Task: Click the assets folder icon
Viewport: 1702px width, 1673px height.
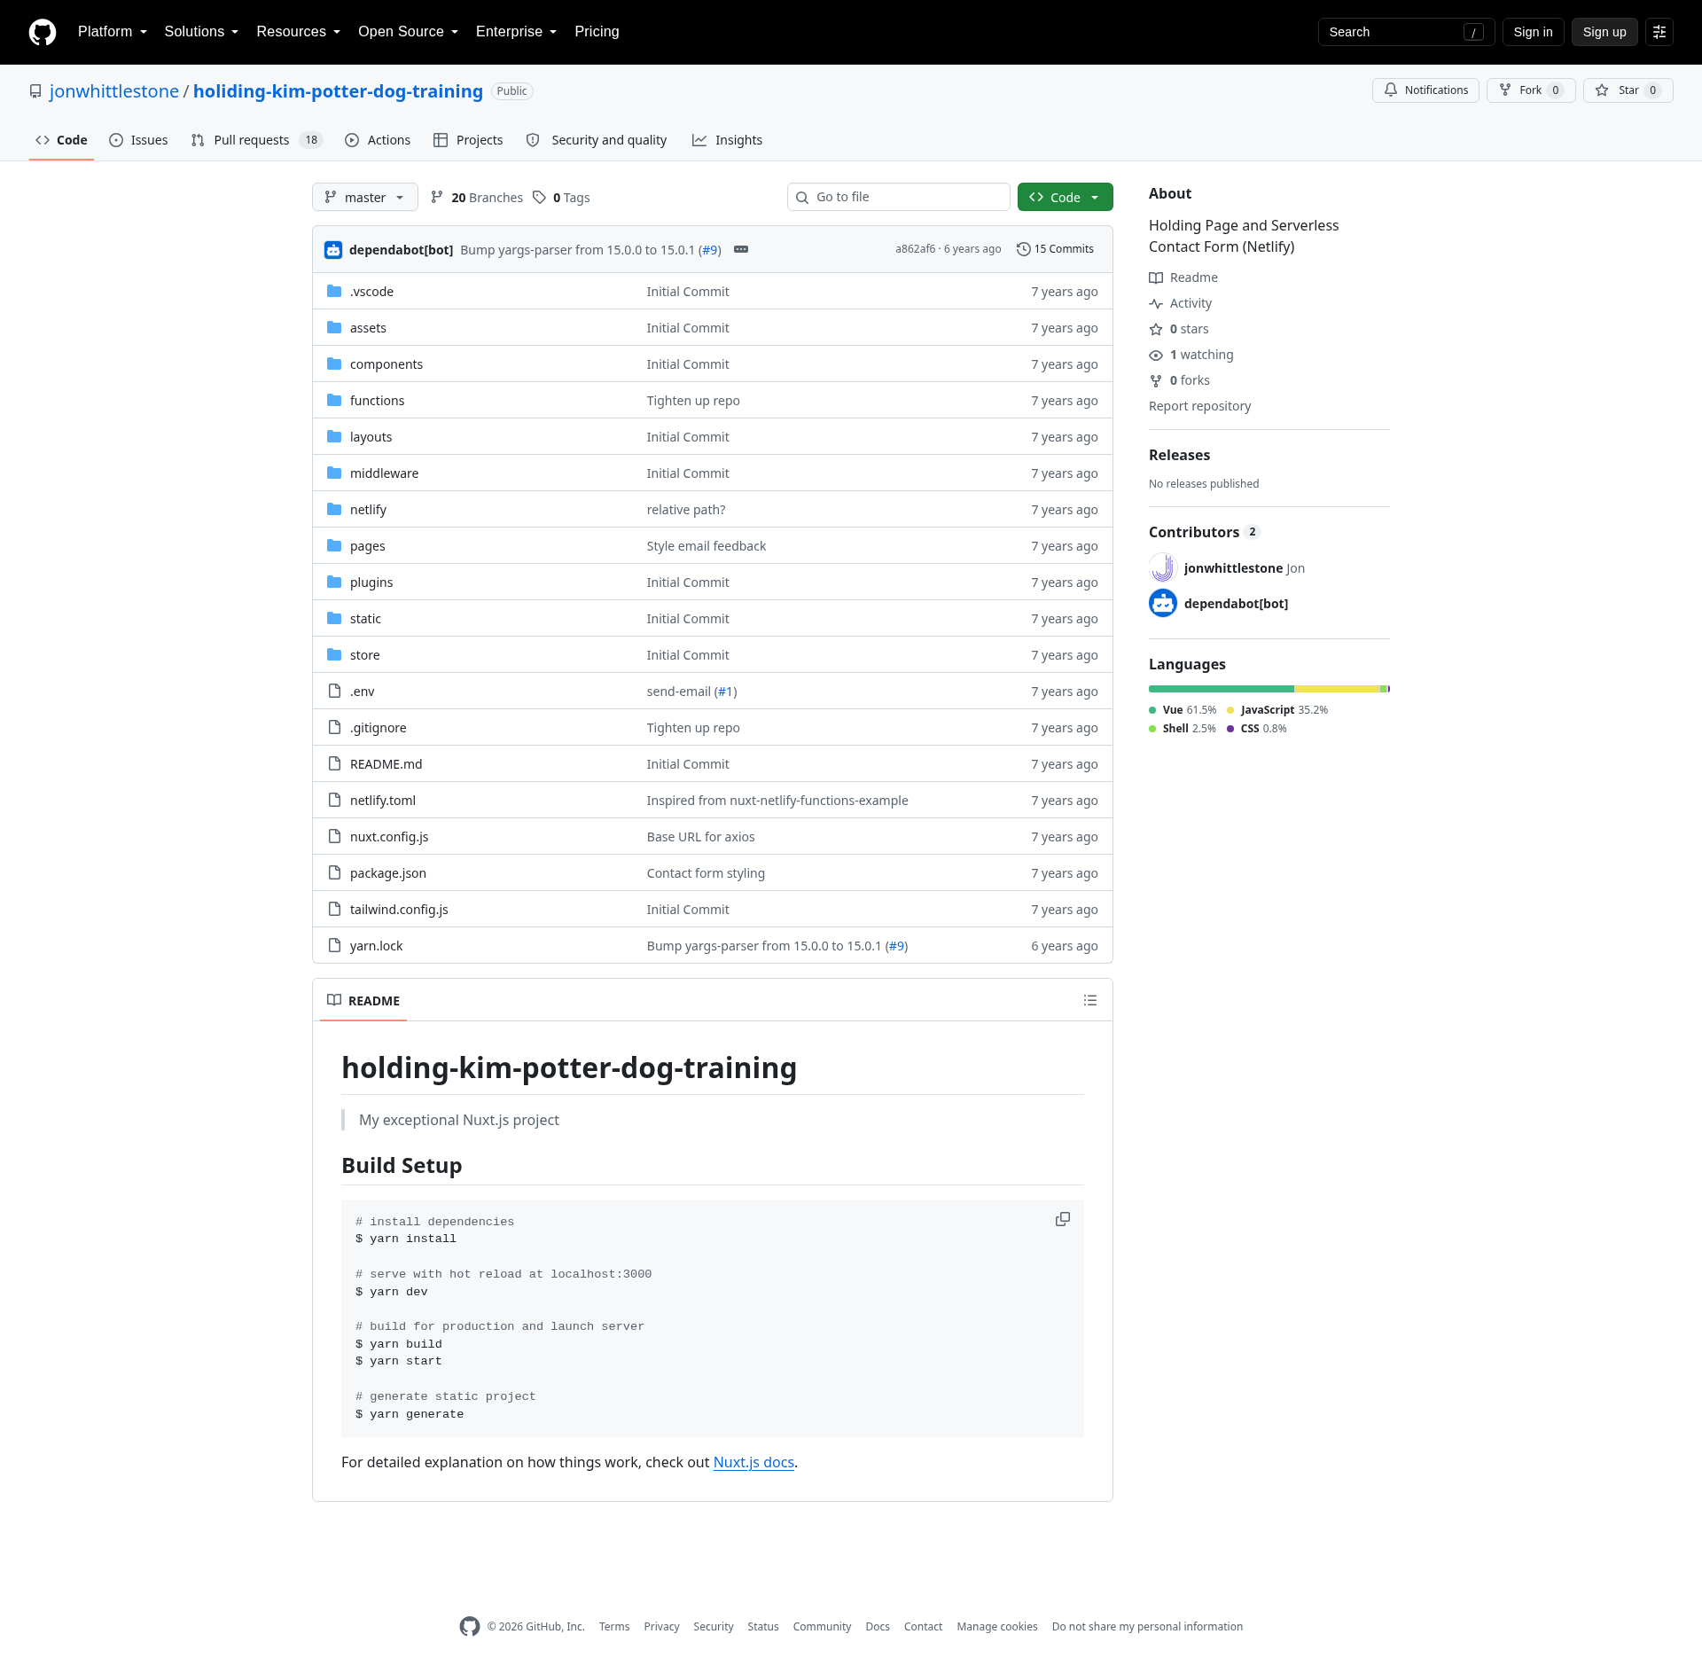Action: tap(334, 327)
